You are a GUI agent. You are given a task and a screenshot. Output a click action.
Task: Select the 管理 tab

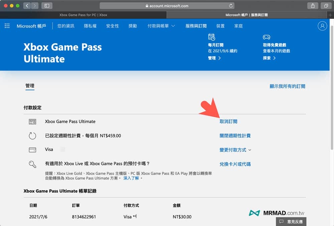click(x=30, y=86)
